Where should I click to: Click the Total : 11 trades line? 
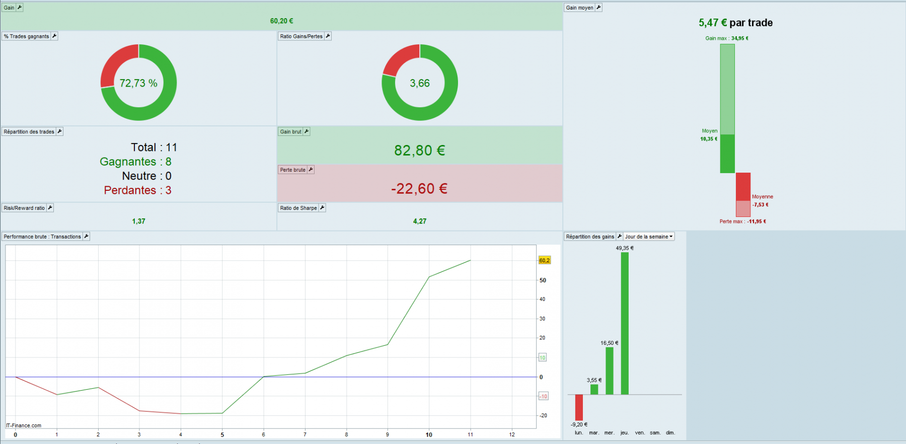tap(154, 147)
